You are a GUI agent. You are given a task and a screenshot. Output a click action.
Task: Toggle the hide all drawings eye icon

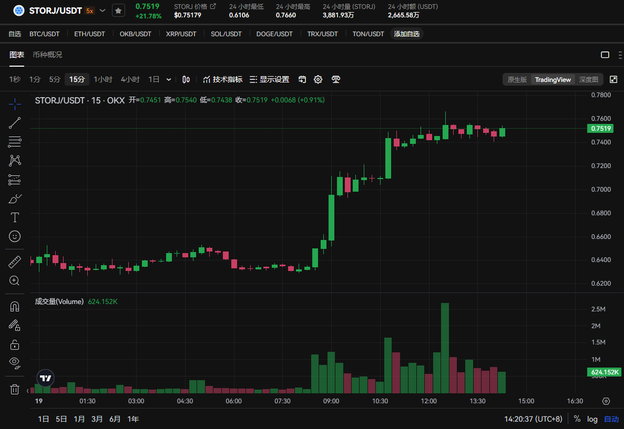coord(15,362)
